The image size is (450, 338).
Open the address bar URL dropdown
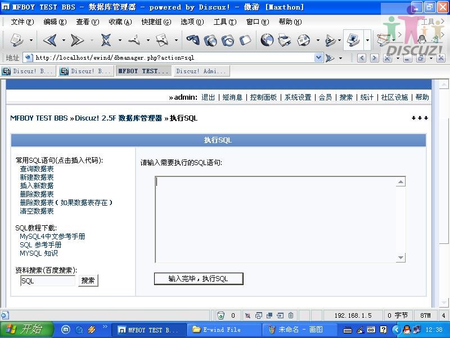point(318,58)
